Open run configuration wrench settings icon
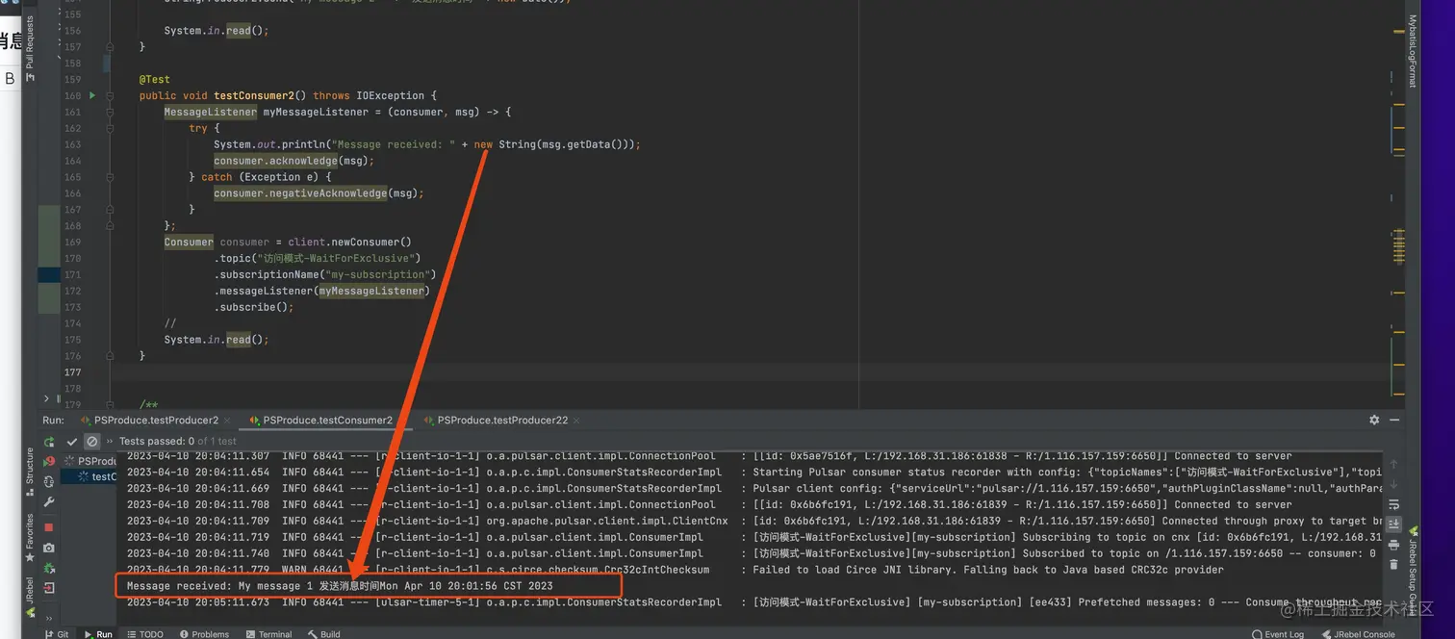This screenshot has width=1455, height=639. [49, 502]
